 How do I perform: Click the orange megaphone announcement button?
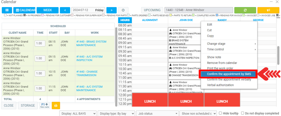pyautogui.click(x=268, y=10)
